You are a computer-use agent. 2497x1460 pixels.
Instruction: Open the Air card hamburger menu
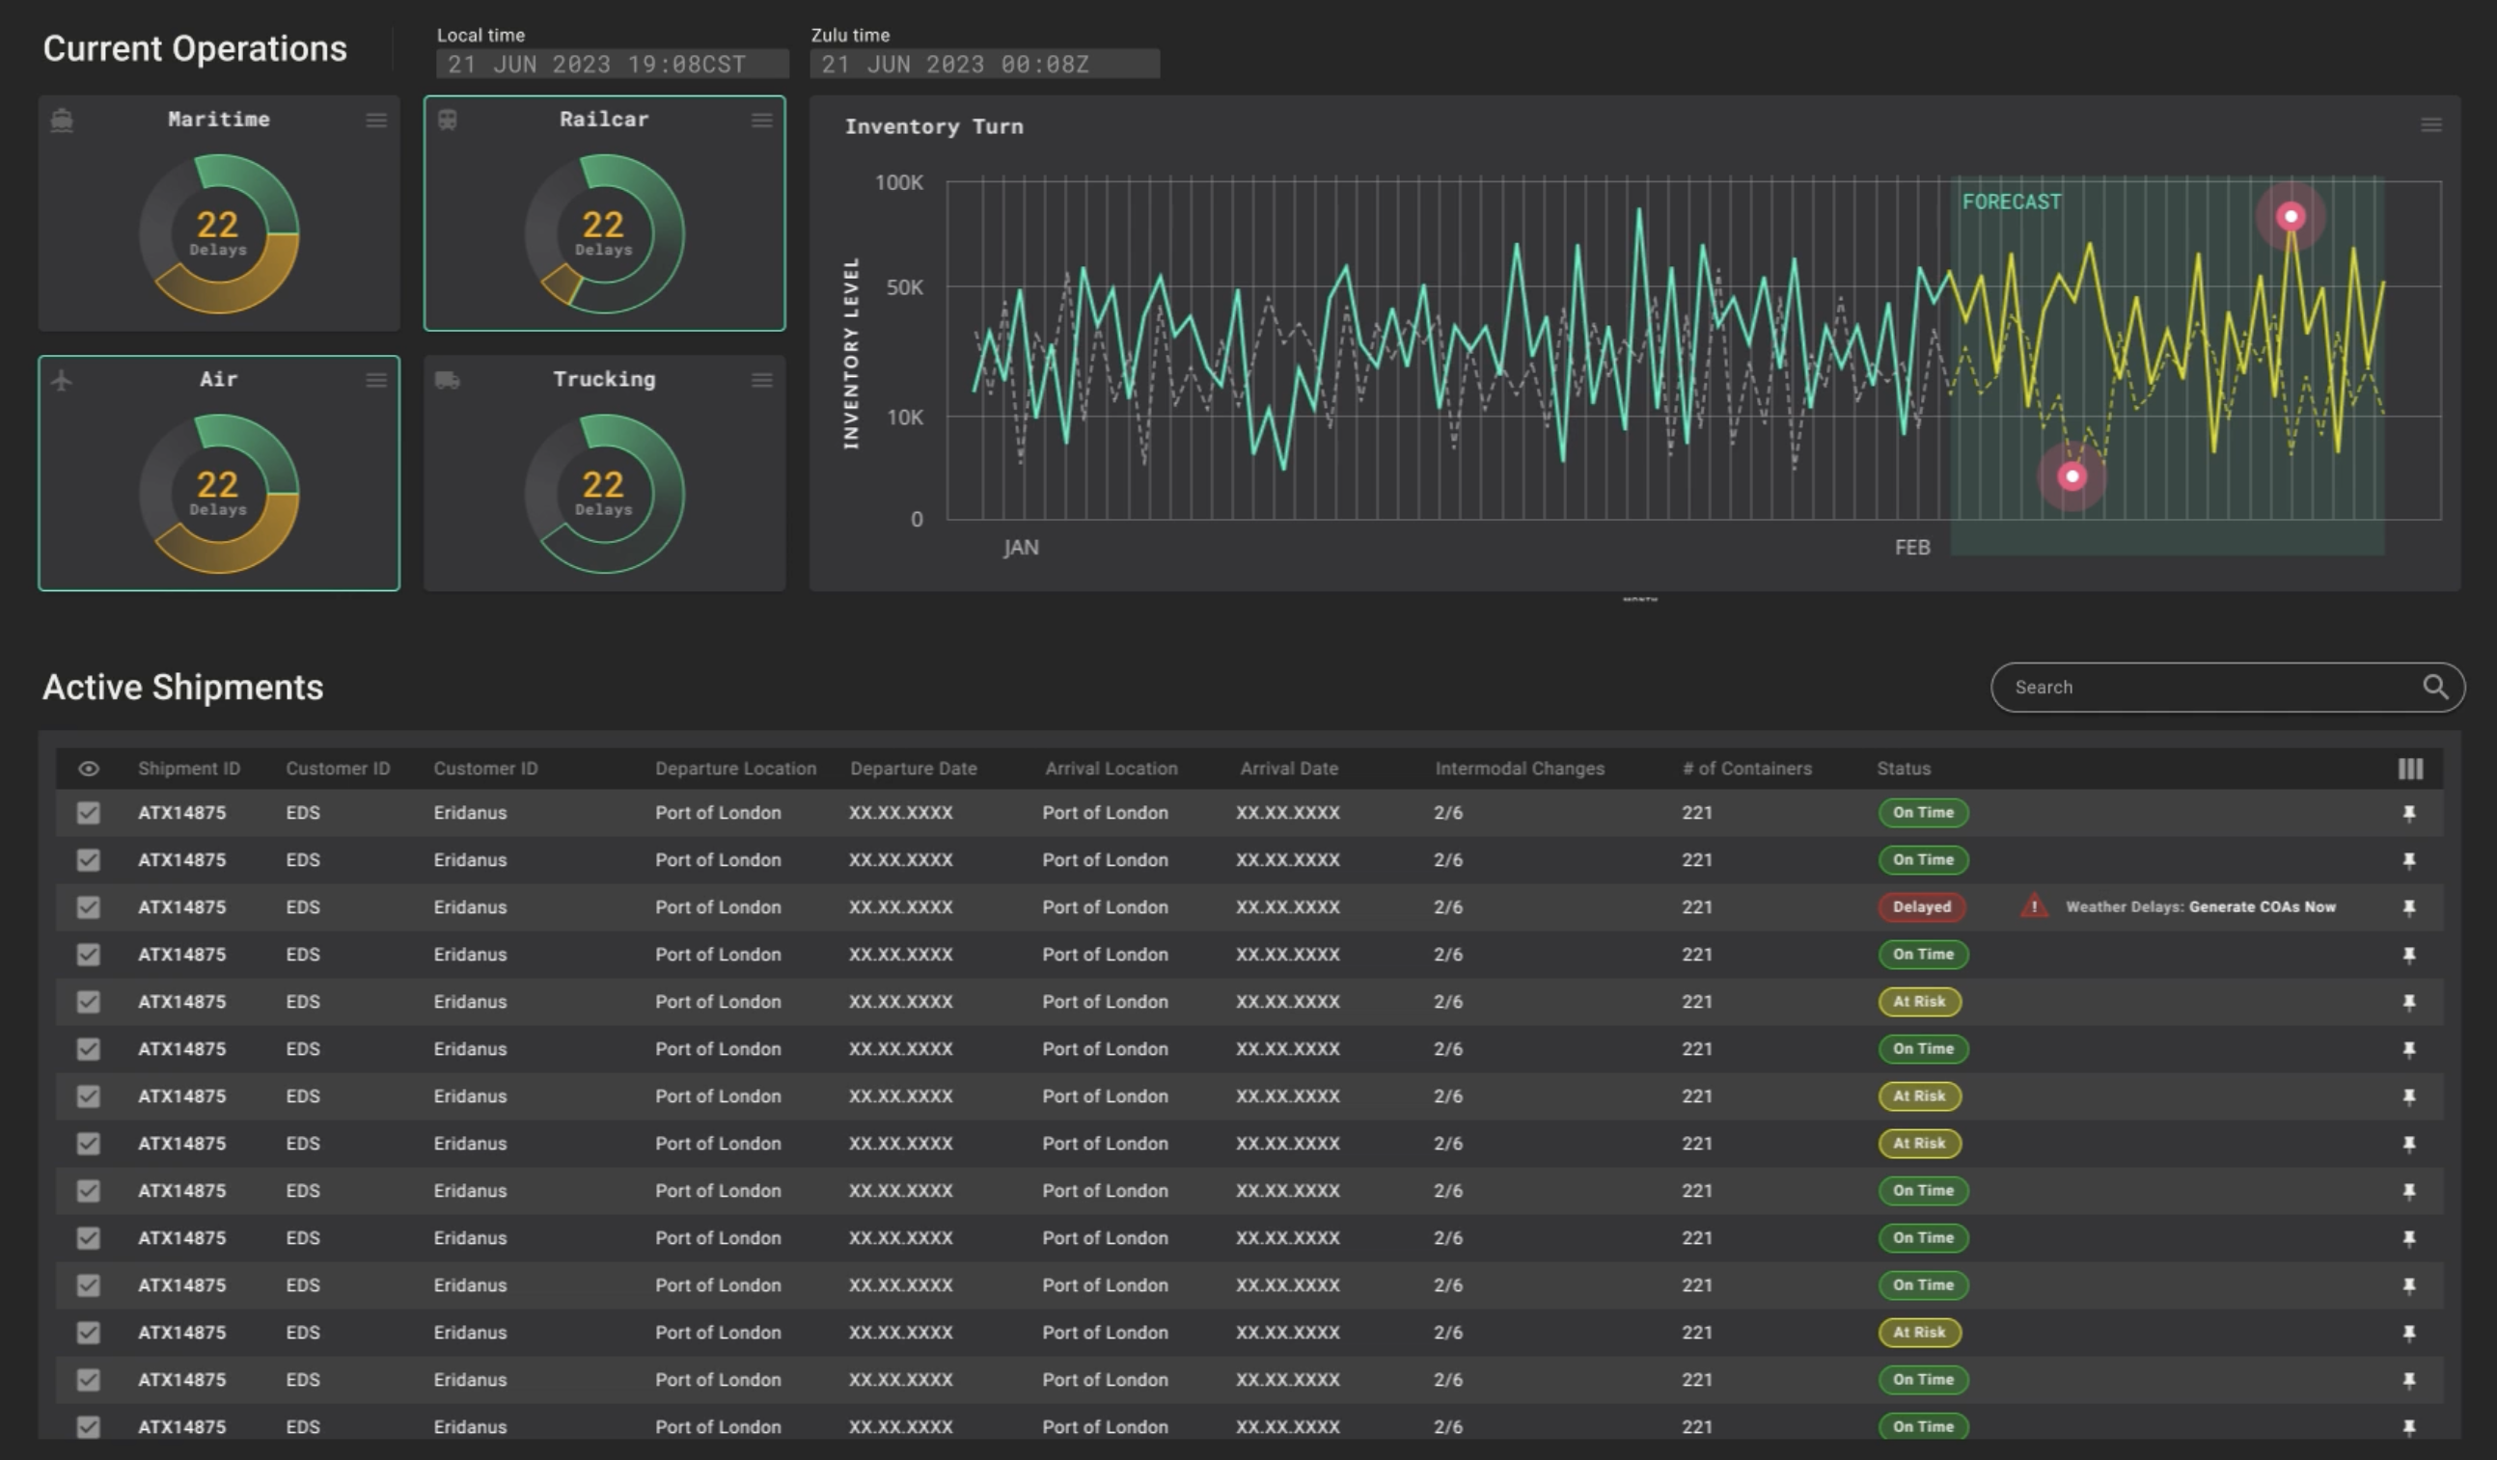coord(376,380)
